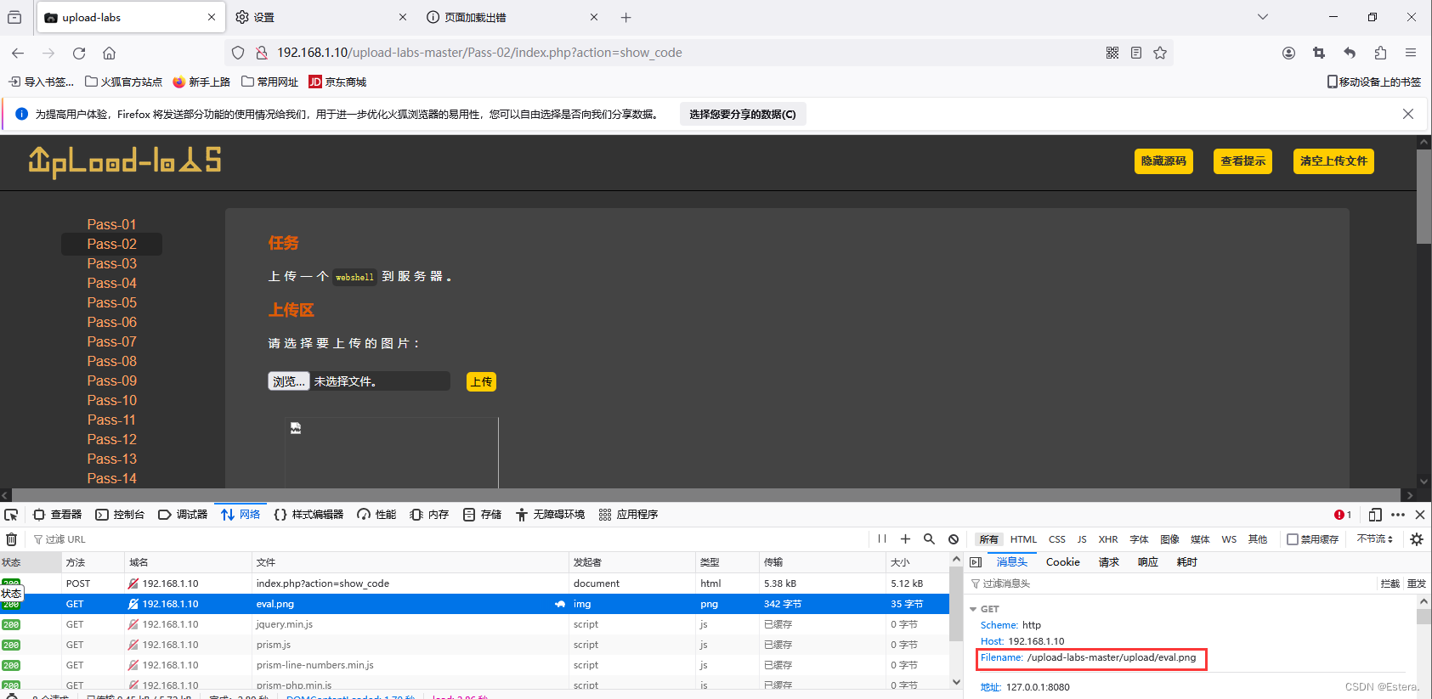Screen dimensions: 1432x699
Task: Open the Firefox application menu
Action: (1411, 53)
